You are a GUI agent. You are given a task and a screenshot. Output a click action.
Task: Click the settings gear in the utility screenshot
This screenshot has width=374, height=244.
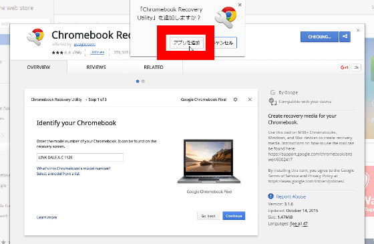[235, 100]
